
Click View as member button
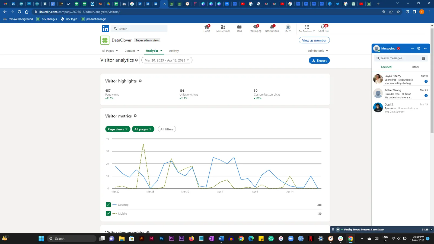pos(314,40)
